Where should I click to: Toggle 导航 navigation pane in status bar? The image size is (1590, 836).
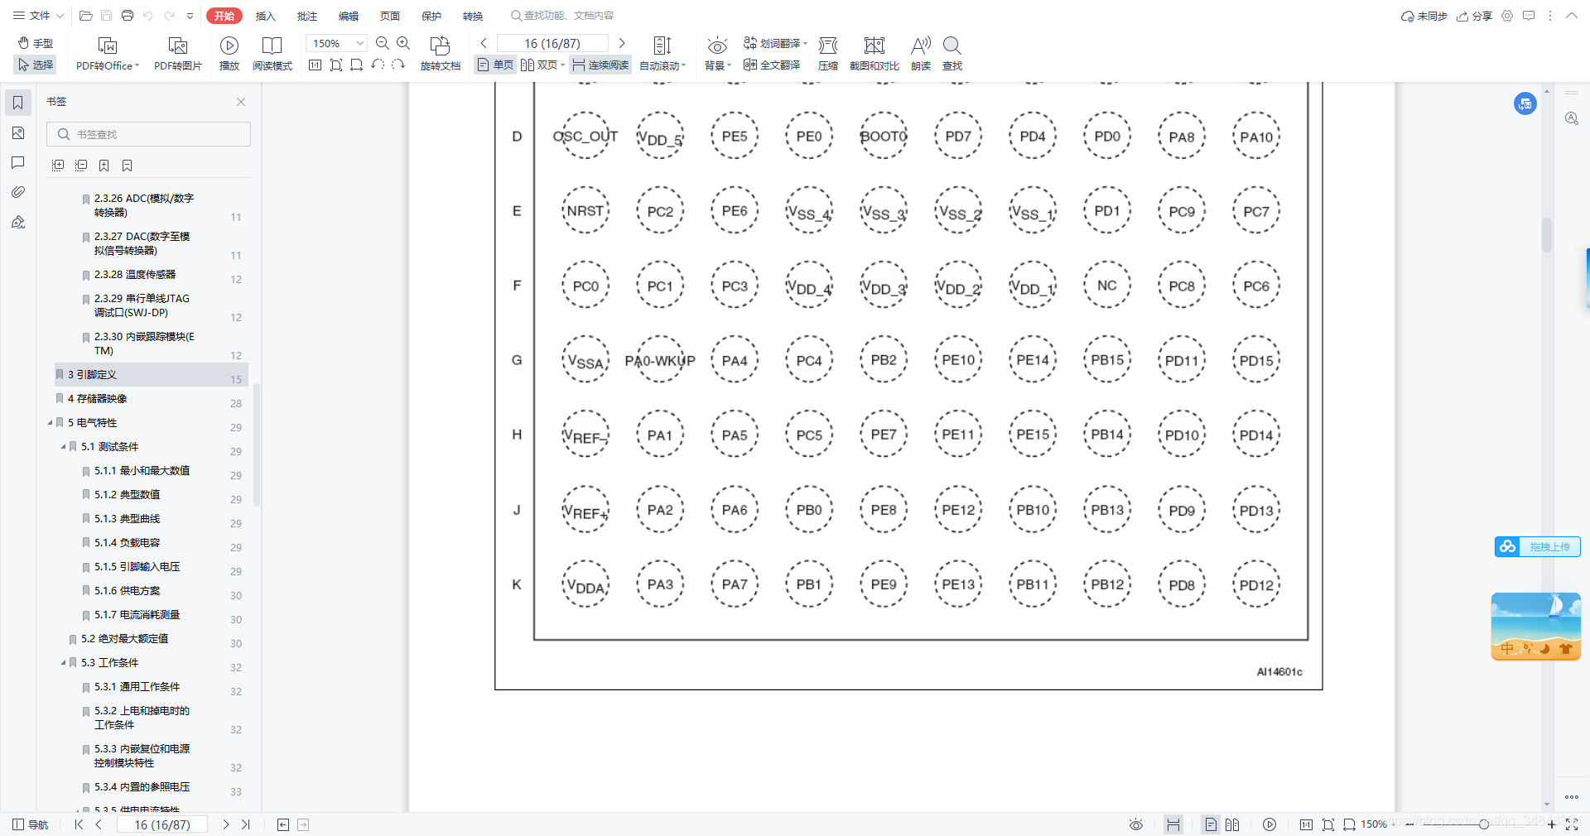point(30,824)
